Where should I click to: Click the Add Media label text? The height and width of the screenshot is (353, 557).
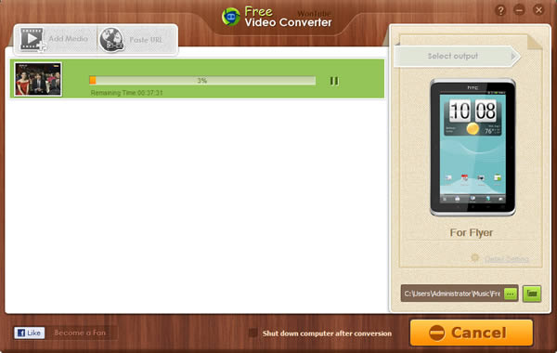[x=68, y=39]
